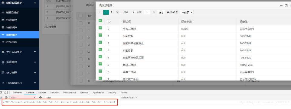Click current page 1 button
The width and height of the screenshot is (291, 109).
tap(106, 12)
